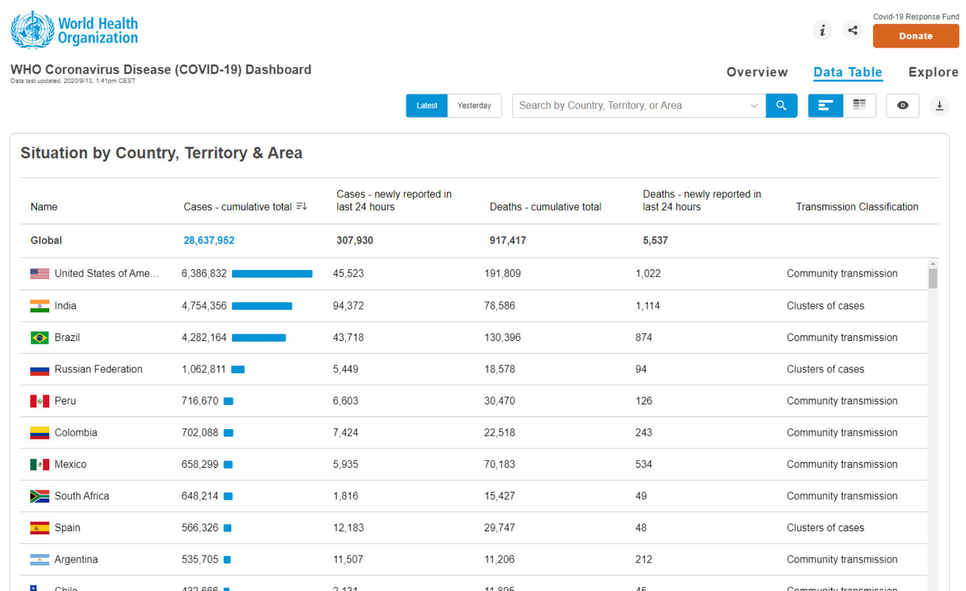966x591 pixels.
Task: Click the Spain flag icon
Action: pos(40,528)
